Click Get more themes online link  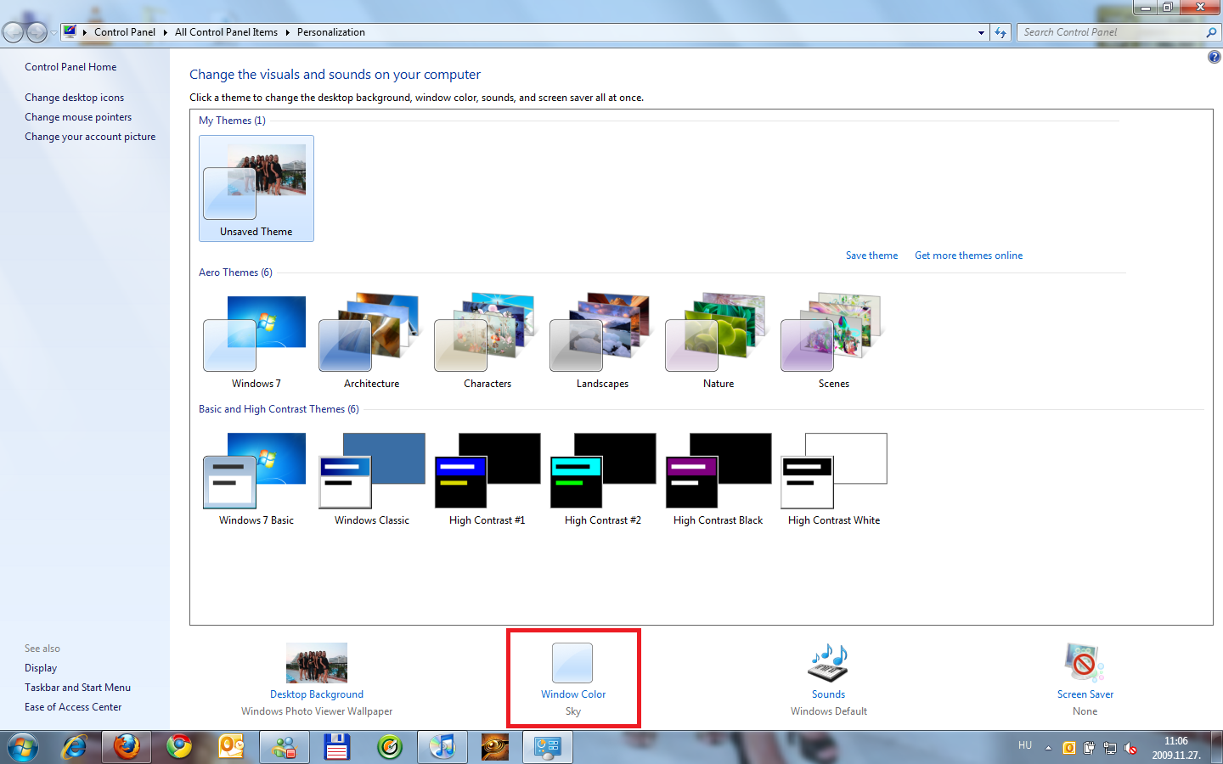point(968,256)
